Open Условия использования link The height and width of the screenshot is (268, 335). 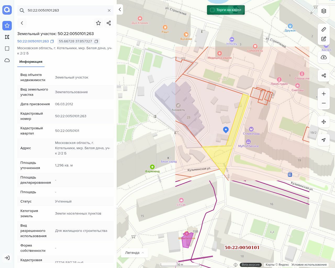tap(309, 265)
